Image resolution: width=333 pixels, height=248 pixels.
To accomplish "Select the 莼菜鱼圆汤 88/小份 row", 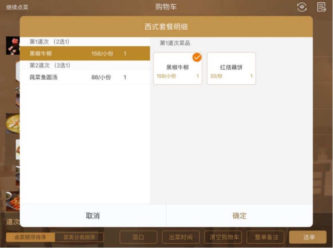I will tap(85, 77).
